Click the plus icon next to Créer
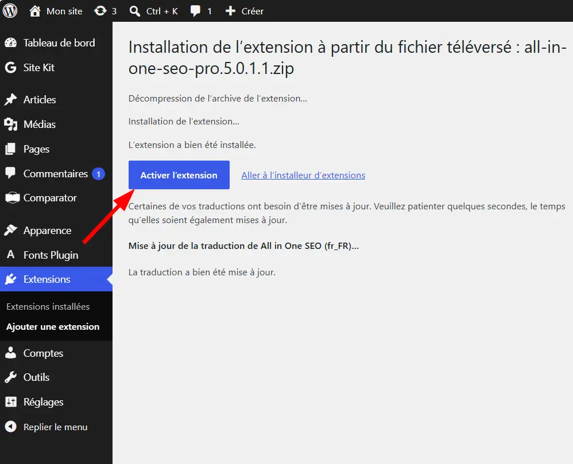 click(230, 11)
